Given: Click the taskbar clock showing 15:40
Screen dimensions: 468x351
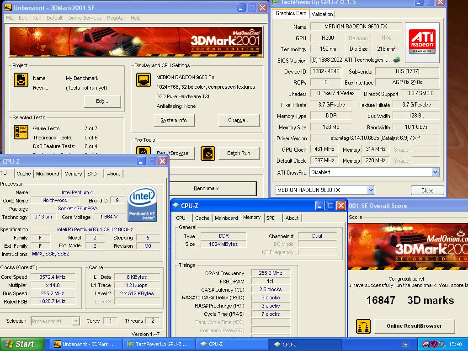Looking at the screenshot, I should [455, 344].
